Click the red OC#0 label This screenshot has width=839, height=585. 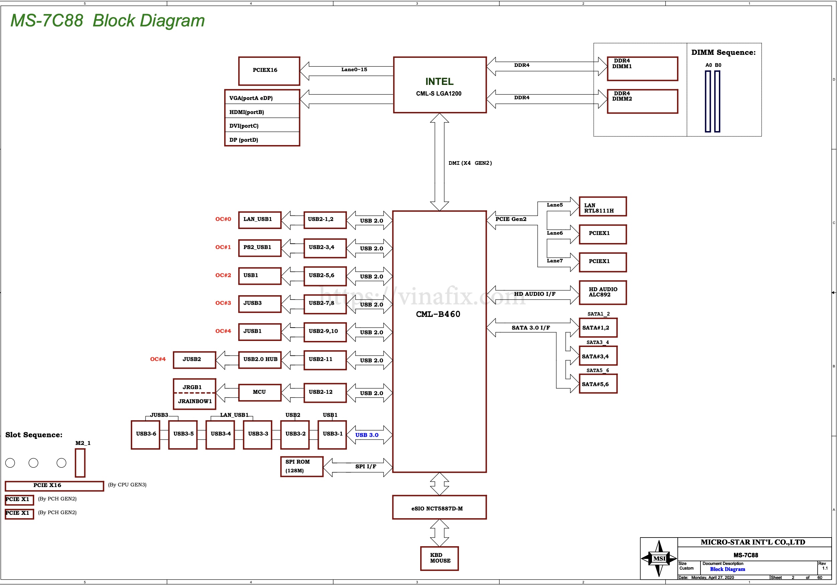(223, 219)
